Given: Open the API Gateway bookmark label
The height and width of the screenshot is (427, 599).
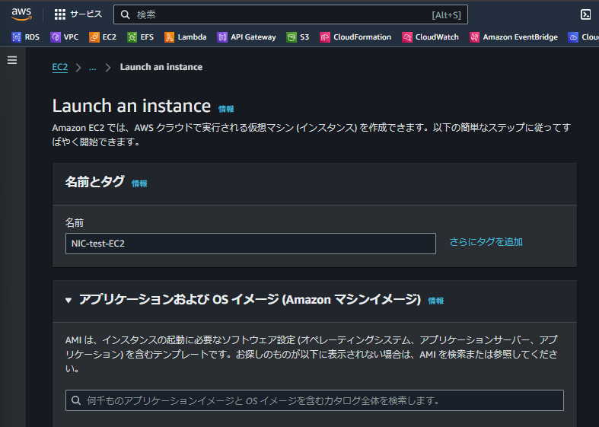Looking at the screenshot, I should click(x=253, y=37).
